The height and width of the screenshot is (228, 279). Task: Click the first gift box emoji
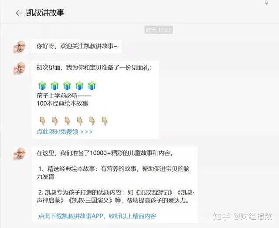tap(42, 85)
